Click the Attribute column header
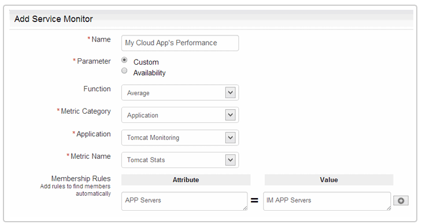The height and width of the screenshot is (224, 422). point(186,180)
